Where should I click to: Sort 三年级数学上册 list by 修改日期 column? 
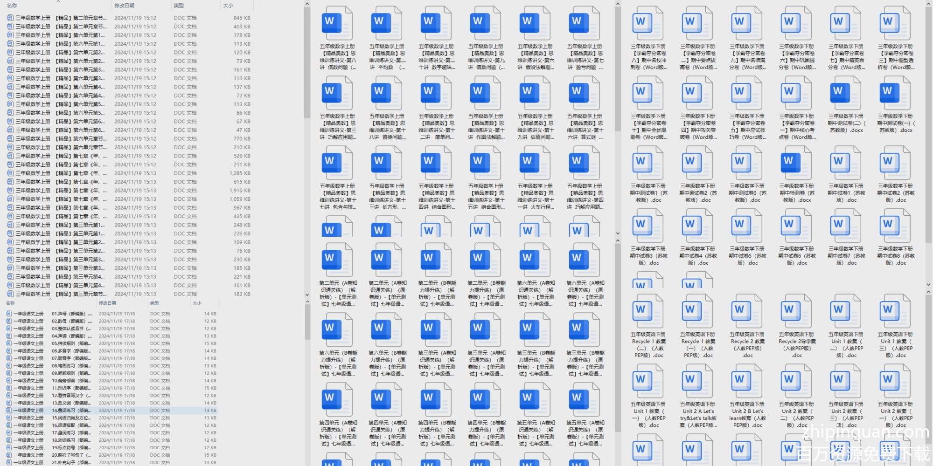coord(125,6)
